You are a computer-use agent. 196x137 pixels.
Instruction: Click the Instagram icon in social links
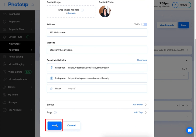51,78
